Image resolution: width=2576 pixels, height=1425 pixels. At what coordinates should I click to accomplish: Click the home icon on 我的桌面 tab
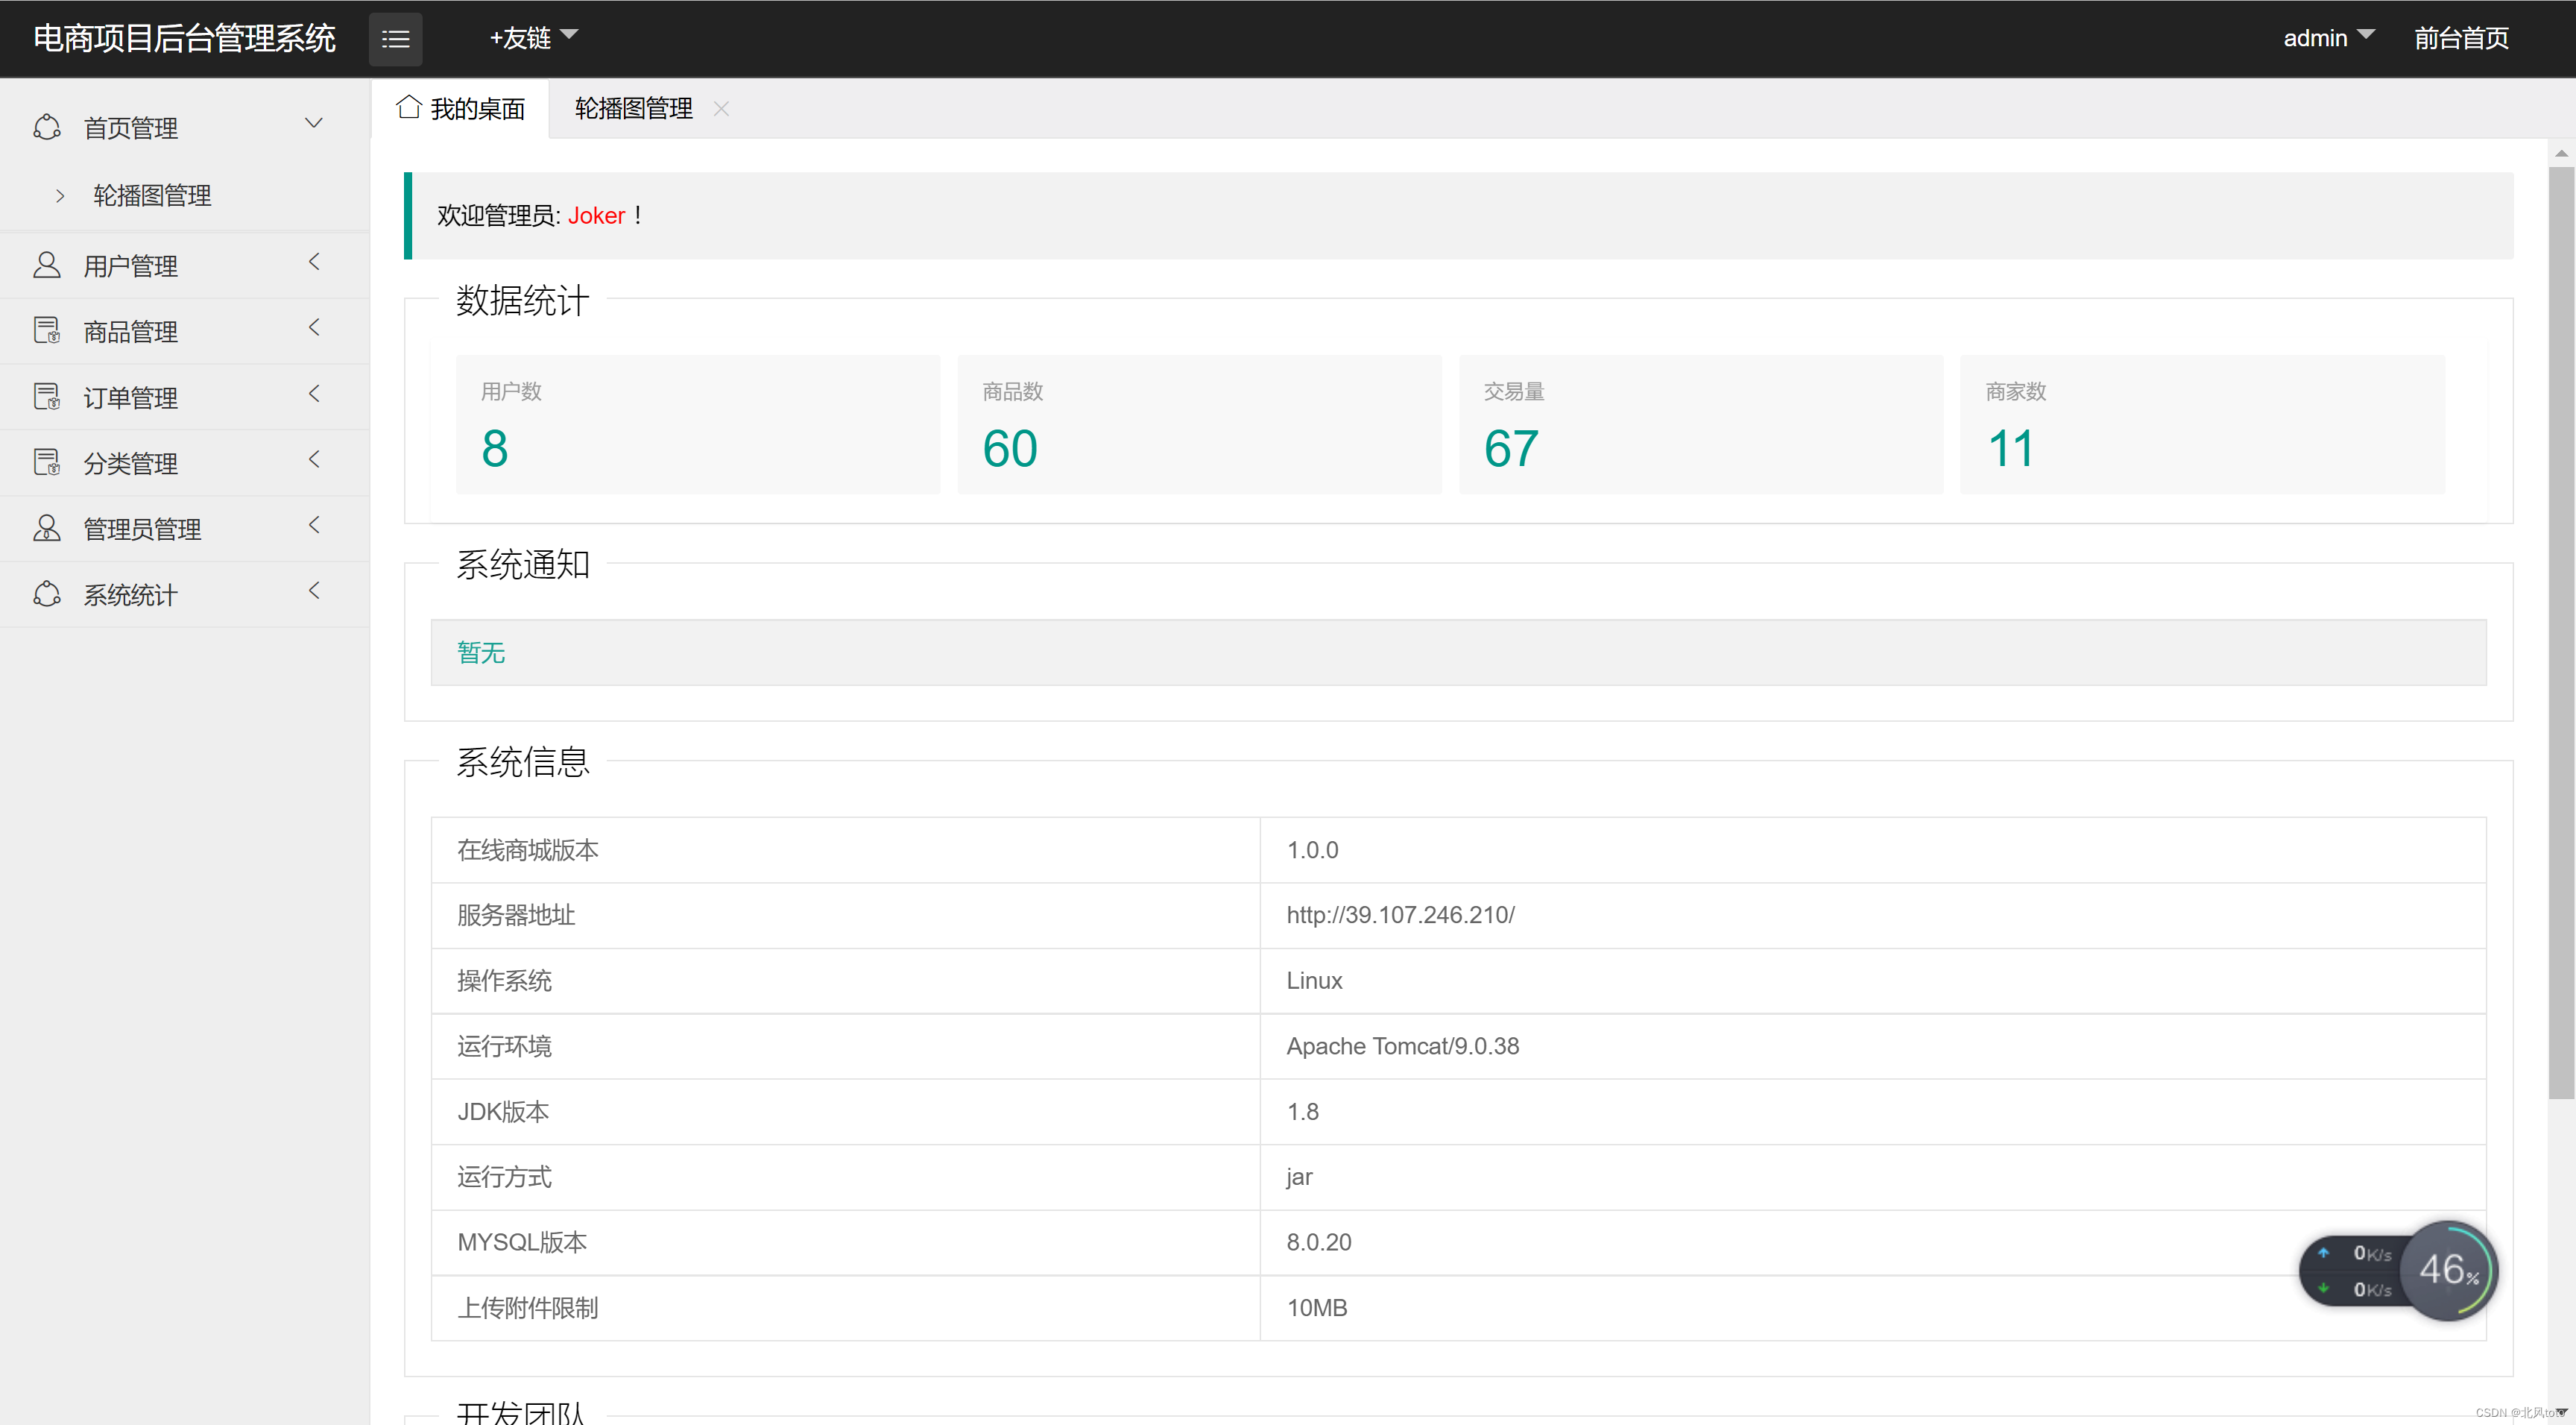tap(408, 107)
